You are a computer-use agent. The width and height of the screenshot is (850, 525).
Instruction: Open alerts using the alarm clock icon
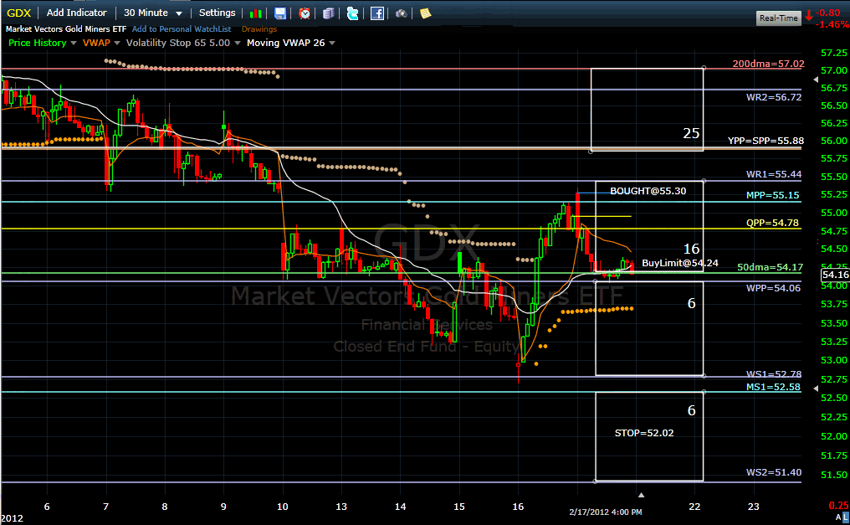coord(305,13)
